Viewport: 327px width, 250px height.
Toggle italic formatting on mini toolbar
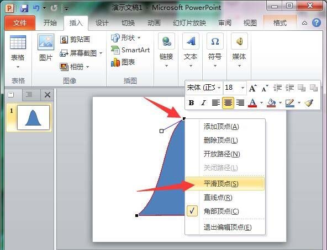click(203, 103)
